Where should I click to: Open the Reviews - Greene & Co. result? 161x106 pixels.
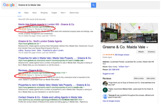[x=30, y=70]
